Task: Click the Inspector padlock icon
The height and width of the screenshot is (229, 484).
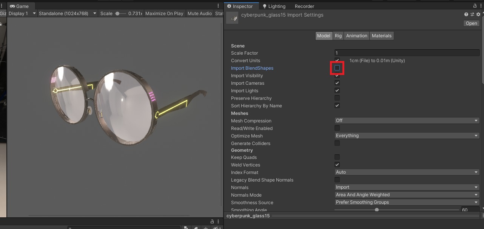Action: click(475, 5)
